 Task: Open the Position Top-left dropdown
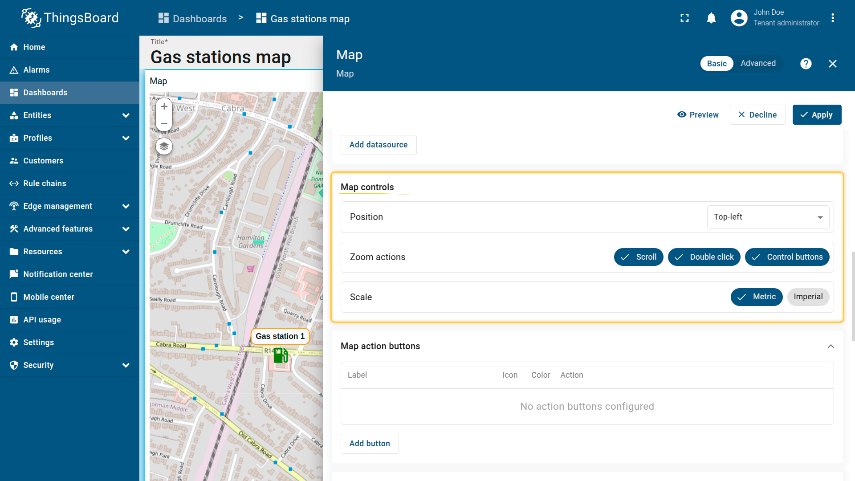(x=768, y=217)
